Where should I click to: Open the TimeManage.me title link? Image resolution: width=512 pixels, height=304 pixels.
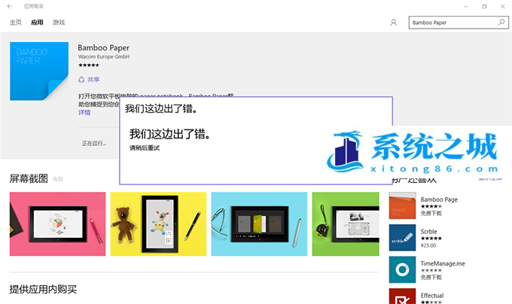(x=443, y=263)
